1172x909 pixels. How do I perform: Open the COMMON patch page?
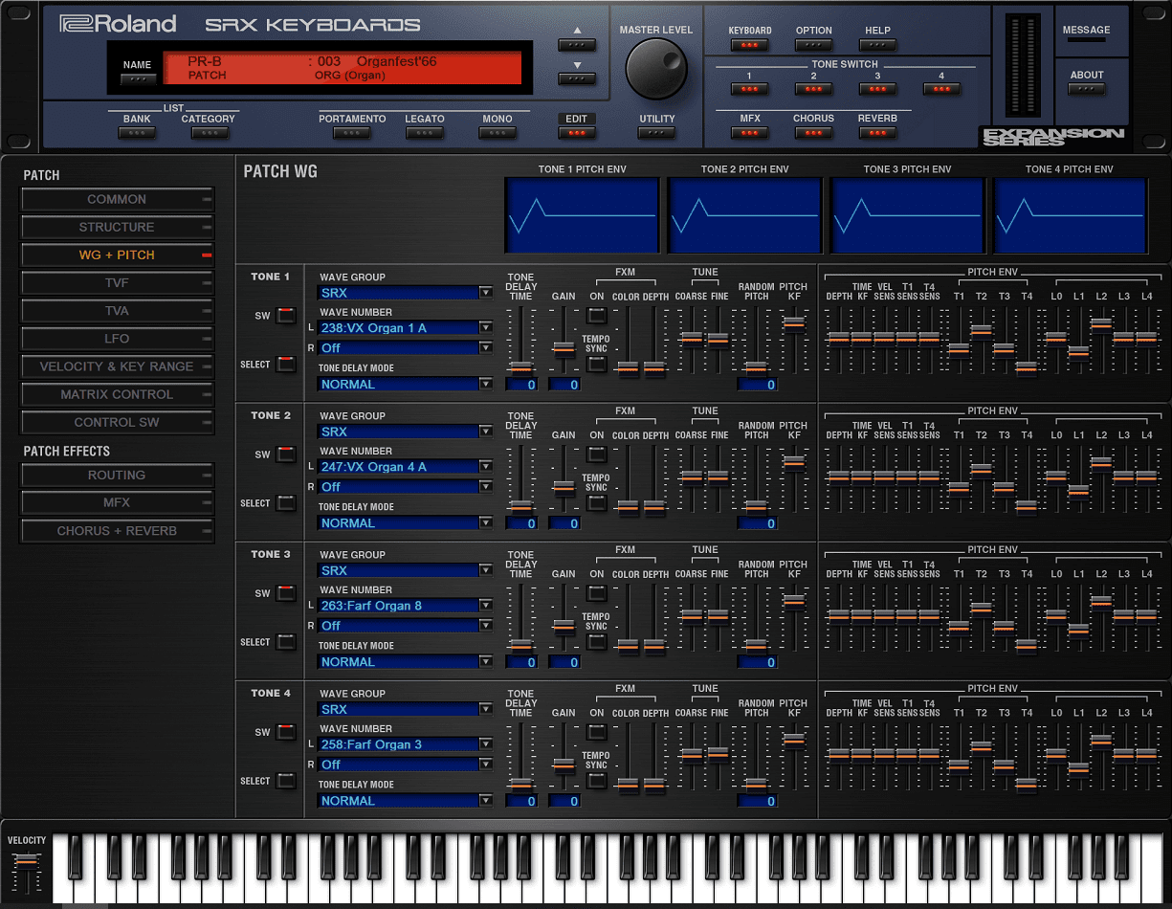117,199
